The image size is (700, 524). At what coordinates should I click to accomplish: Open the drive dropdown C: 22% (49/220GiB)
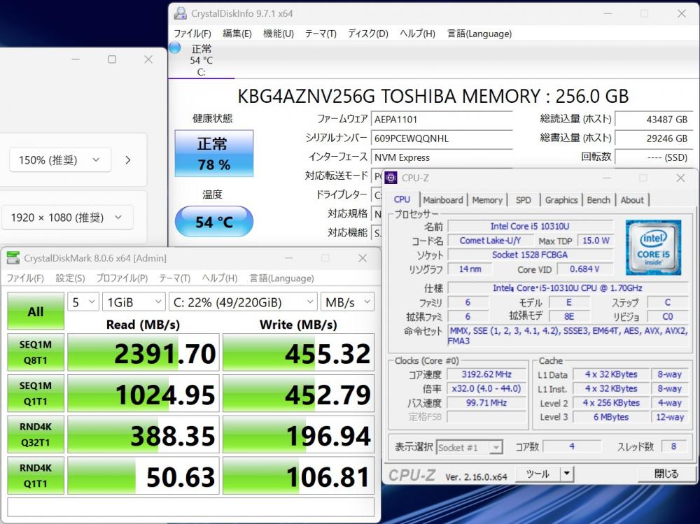[244, 302]
